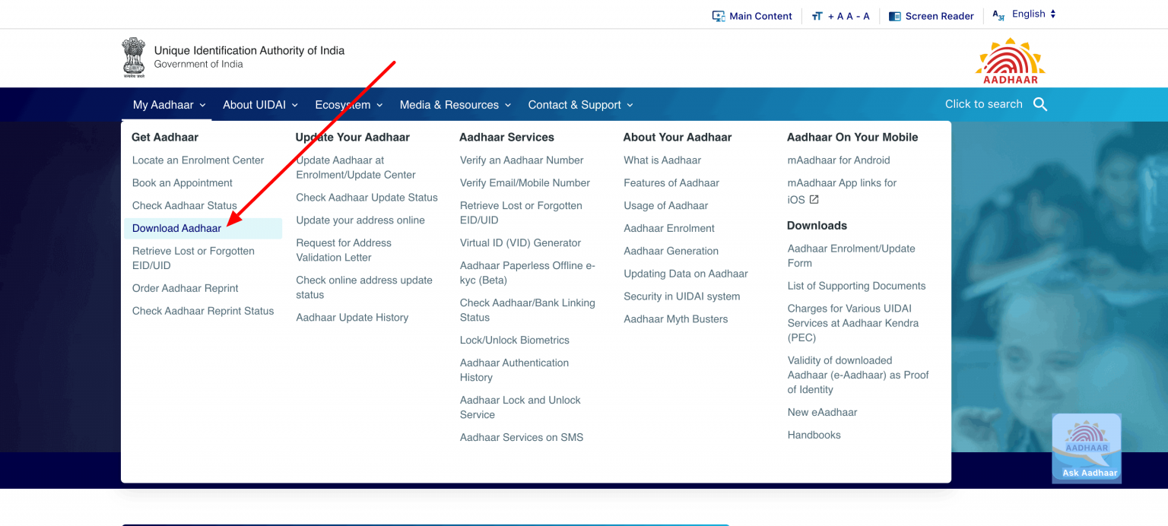Open the Ask Aadhaar chatbot icon
The height and width of the screenshot is (526, 1168).
1087,448
